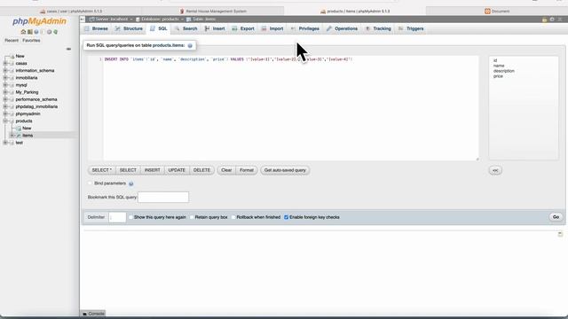Image resolution: width=568 pixels, height=319 pixels.
Task: Expand the inmobiliaria database node
Action: click(x=5, y=78)
